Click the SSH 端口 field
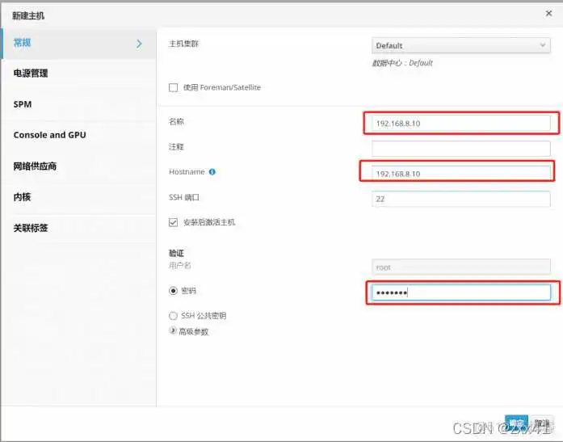This screenshot has width=563, height=442. 461,199
